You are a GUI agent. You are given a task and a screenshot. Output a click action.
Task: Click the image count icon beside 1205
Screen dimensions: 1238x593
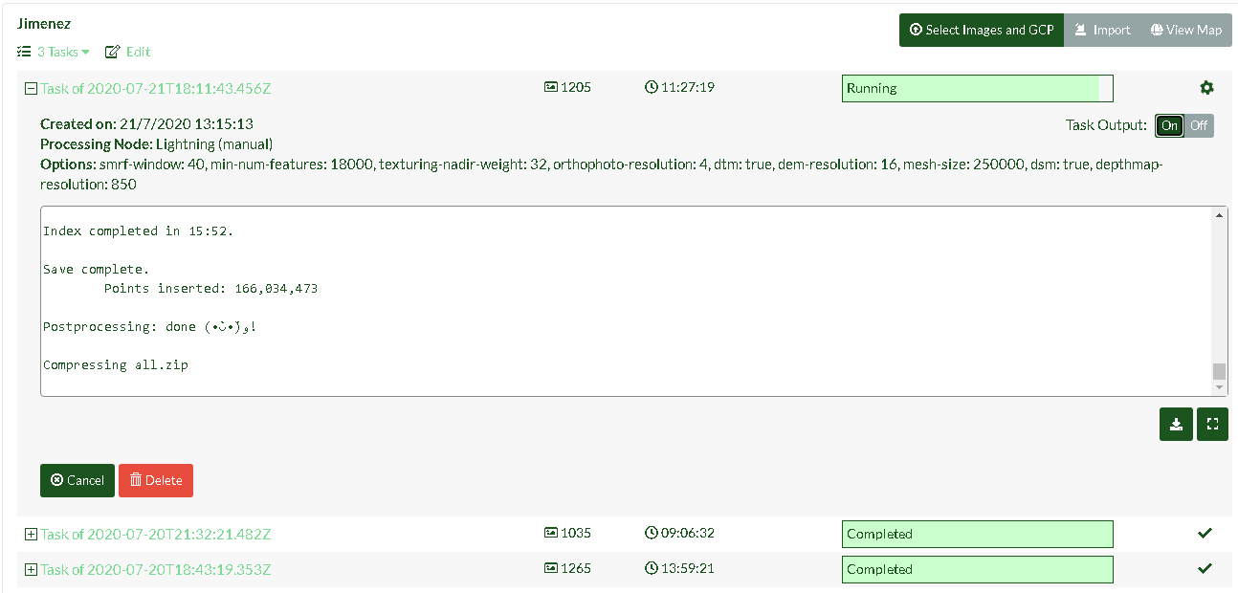(550, 88)
